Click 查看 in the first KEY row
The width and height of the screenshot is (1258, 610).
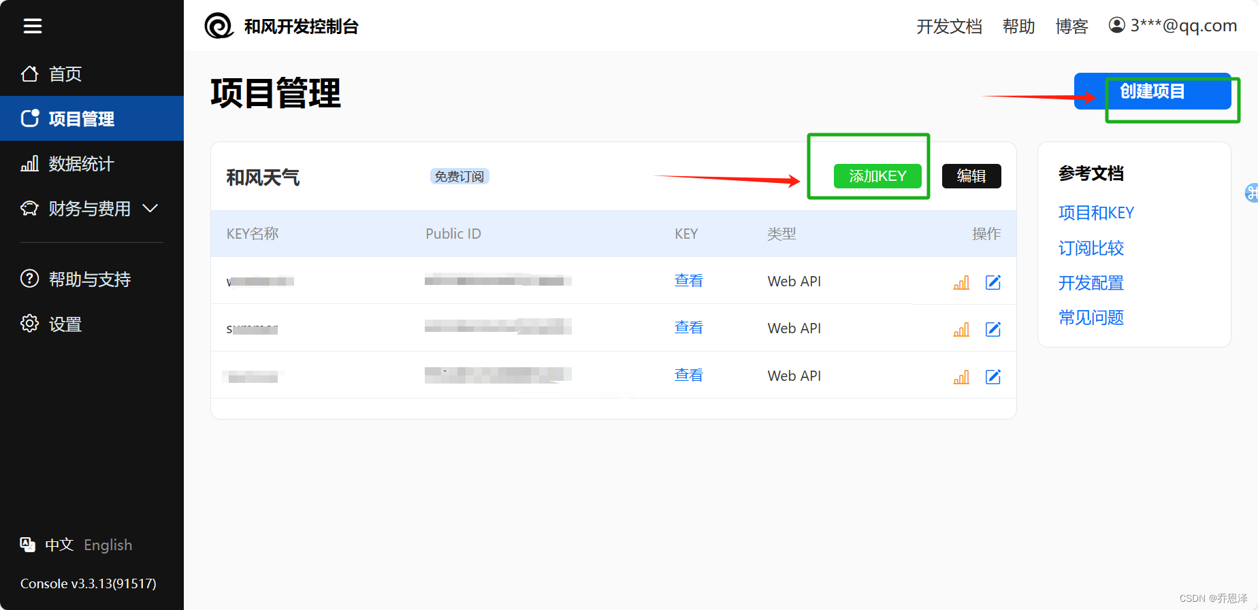click(688, 281)
